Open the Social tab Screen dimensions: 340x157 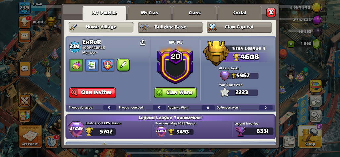(239, 13)
